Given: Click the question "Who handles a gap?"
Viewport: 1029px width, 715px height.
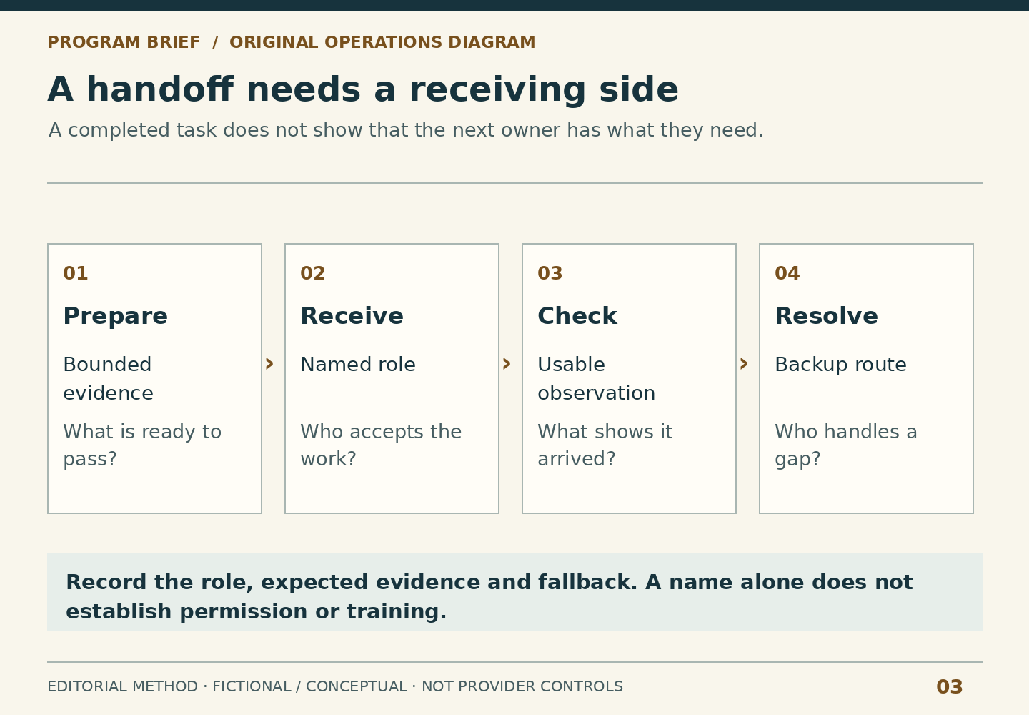Looking at the screenshot, I should pos(846,445).
